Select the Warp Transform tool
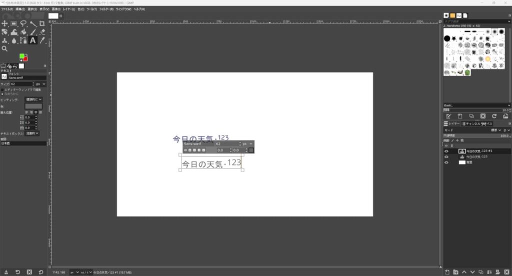This screenshot has width=512, height=276. (x=13, y=32)
